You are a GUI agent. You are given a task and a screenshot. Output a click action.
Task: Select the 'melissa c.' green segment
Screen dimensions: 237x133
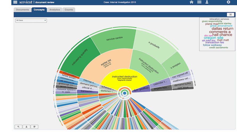click(x=175, y=65)
